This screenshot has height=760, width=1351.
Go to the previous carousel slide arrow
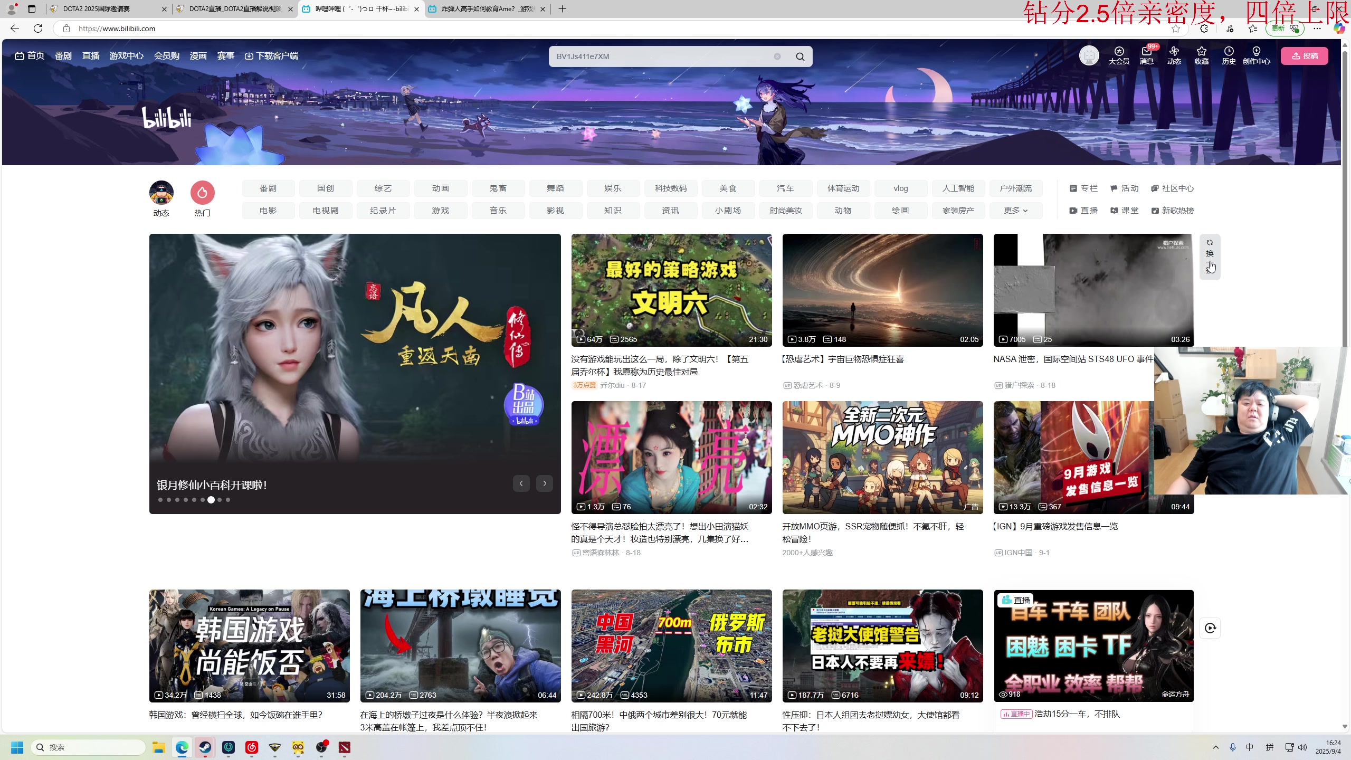coord(521,483)
